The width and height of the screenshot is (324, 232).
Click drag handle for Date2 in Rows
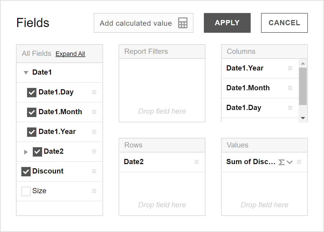pyautogui.click(x=197, y=162)
